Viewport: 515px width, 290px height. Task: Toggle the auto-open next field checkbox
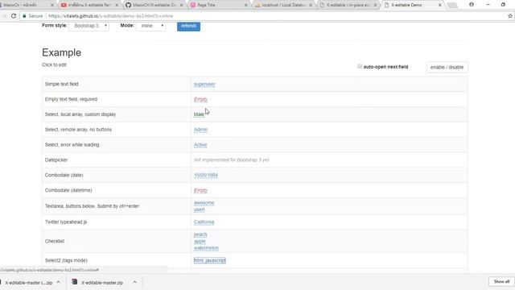[x=360, y=66]
